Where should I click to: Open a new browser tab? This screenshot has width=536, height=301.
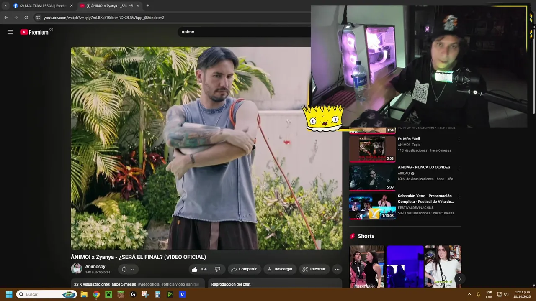point(148,6)
